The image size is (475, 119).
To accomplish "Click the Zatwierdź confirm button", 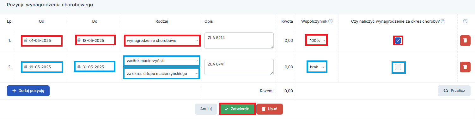I will coord(237,109).
